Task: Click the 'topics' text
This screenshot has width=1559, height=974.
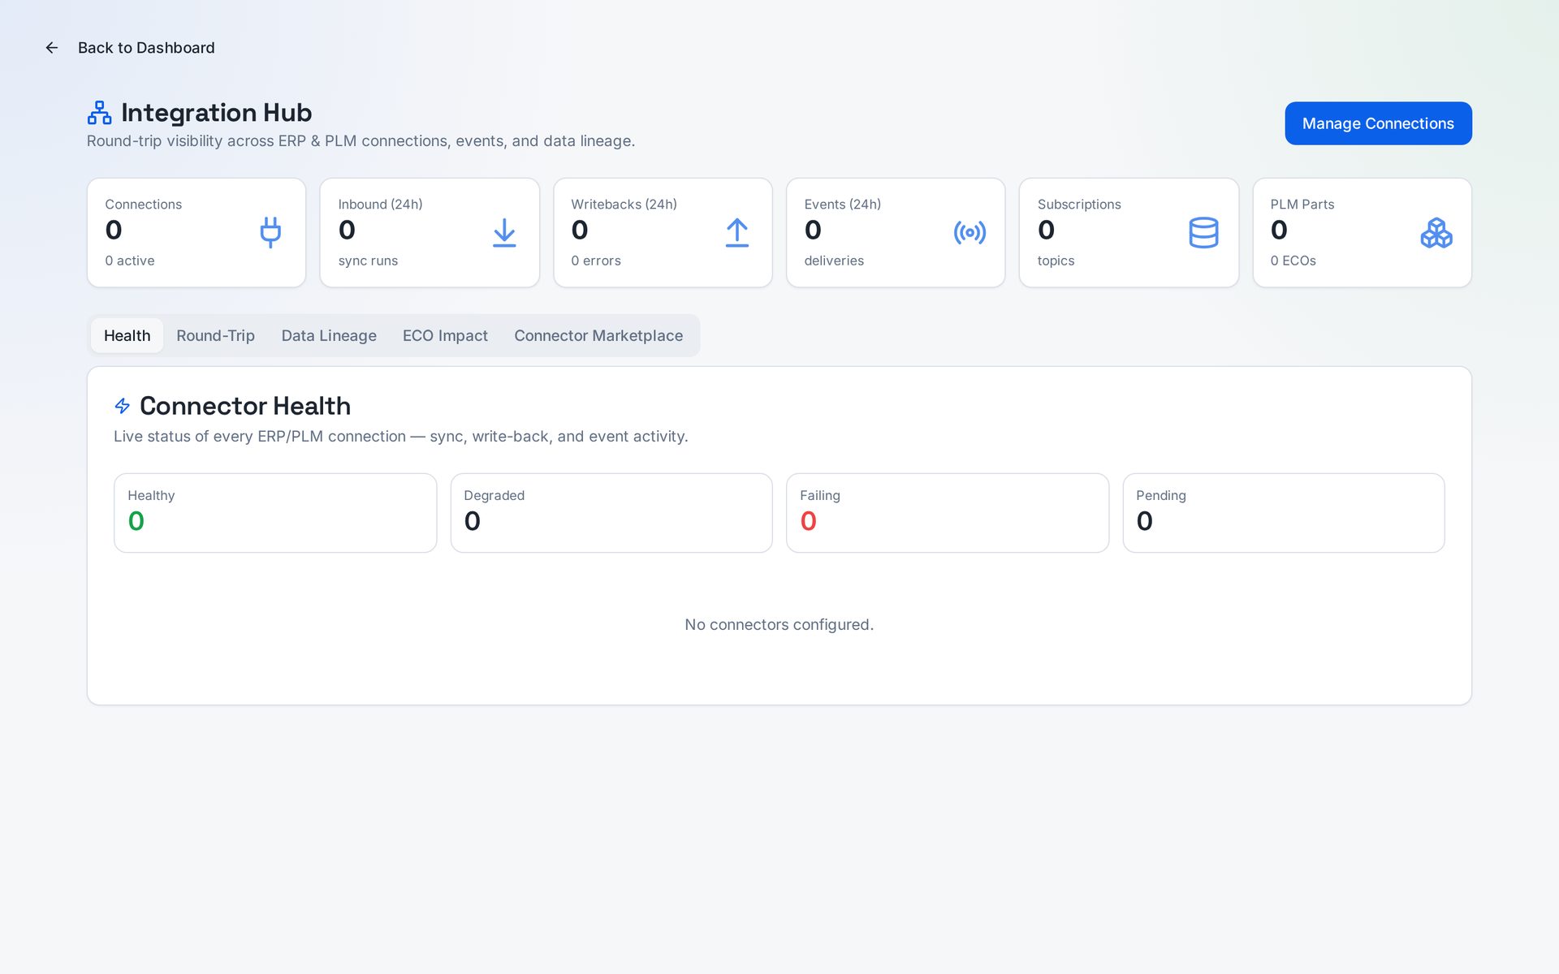Action: click(x=1056, y=261)
